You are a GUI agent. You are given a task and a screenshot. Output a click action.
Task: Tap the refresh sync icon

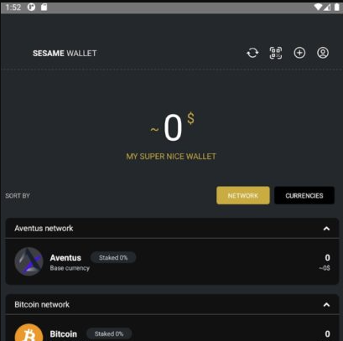coord(252,53)
